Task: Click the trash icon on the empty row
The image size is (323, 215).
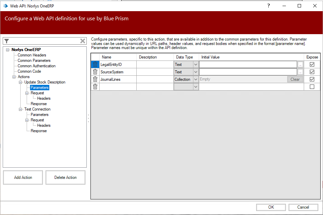Action: tap(95, 87)
